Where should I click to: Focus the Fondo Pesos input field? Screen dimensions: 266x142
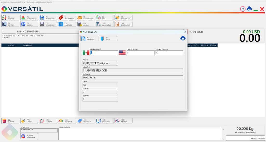tap(104, 53)
